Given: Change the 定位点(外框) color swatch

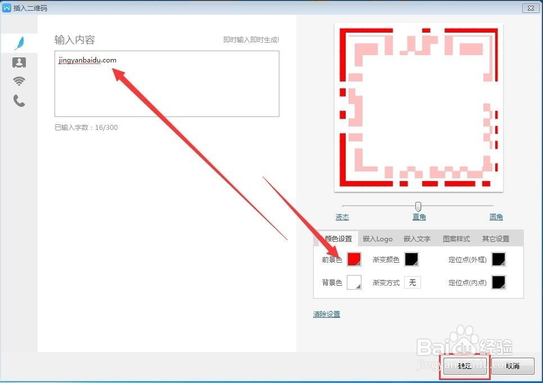Looking at the screenshot, I should pyautogui.click(x=499, y=259).
